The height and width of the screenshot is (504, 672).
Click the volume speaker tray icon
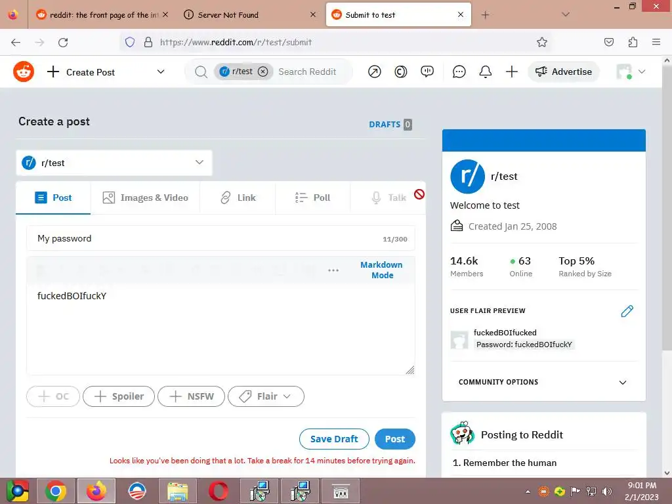(x=607, y=492)
